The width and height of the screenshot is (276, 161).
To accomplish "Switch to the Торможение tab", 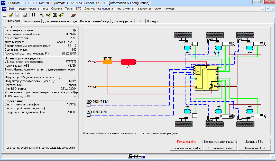I will pos(32,21).
